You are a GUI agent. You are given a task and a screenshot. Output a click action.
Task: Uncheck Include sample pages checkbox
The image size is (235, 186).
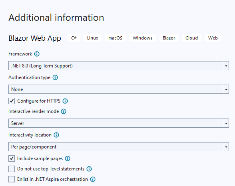point(12,158)
